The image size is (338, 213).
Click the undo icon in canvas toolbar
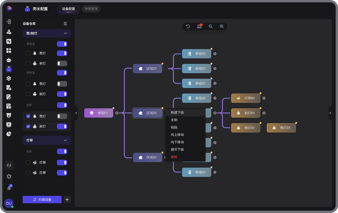coord(188,26)
